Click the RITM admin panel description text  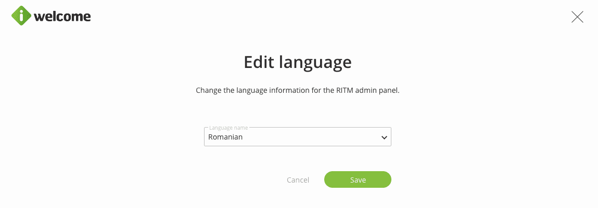pos(297,90)
